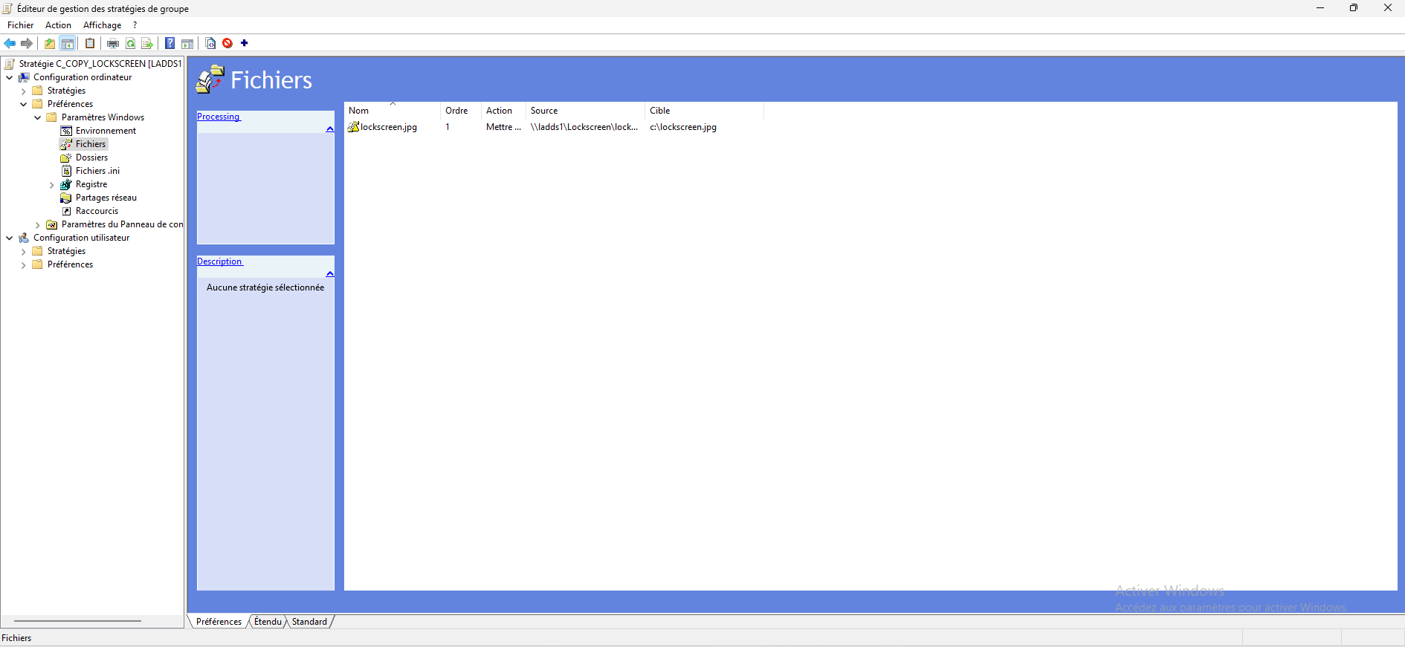
Task: Click the red stop/disable item icon
Action: [227, 43]
